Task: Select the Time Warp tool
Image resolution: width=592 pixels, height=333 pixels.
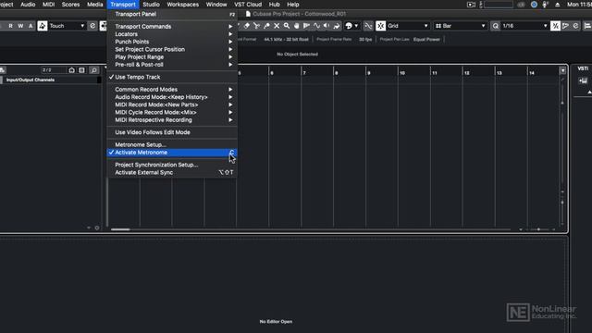Action: pos(306,26)
